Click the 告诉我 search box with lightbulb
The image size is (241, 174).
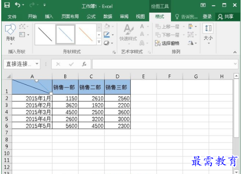[186, 17]
